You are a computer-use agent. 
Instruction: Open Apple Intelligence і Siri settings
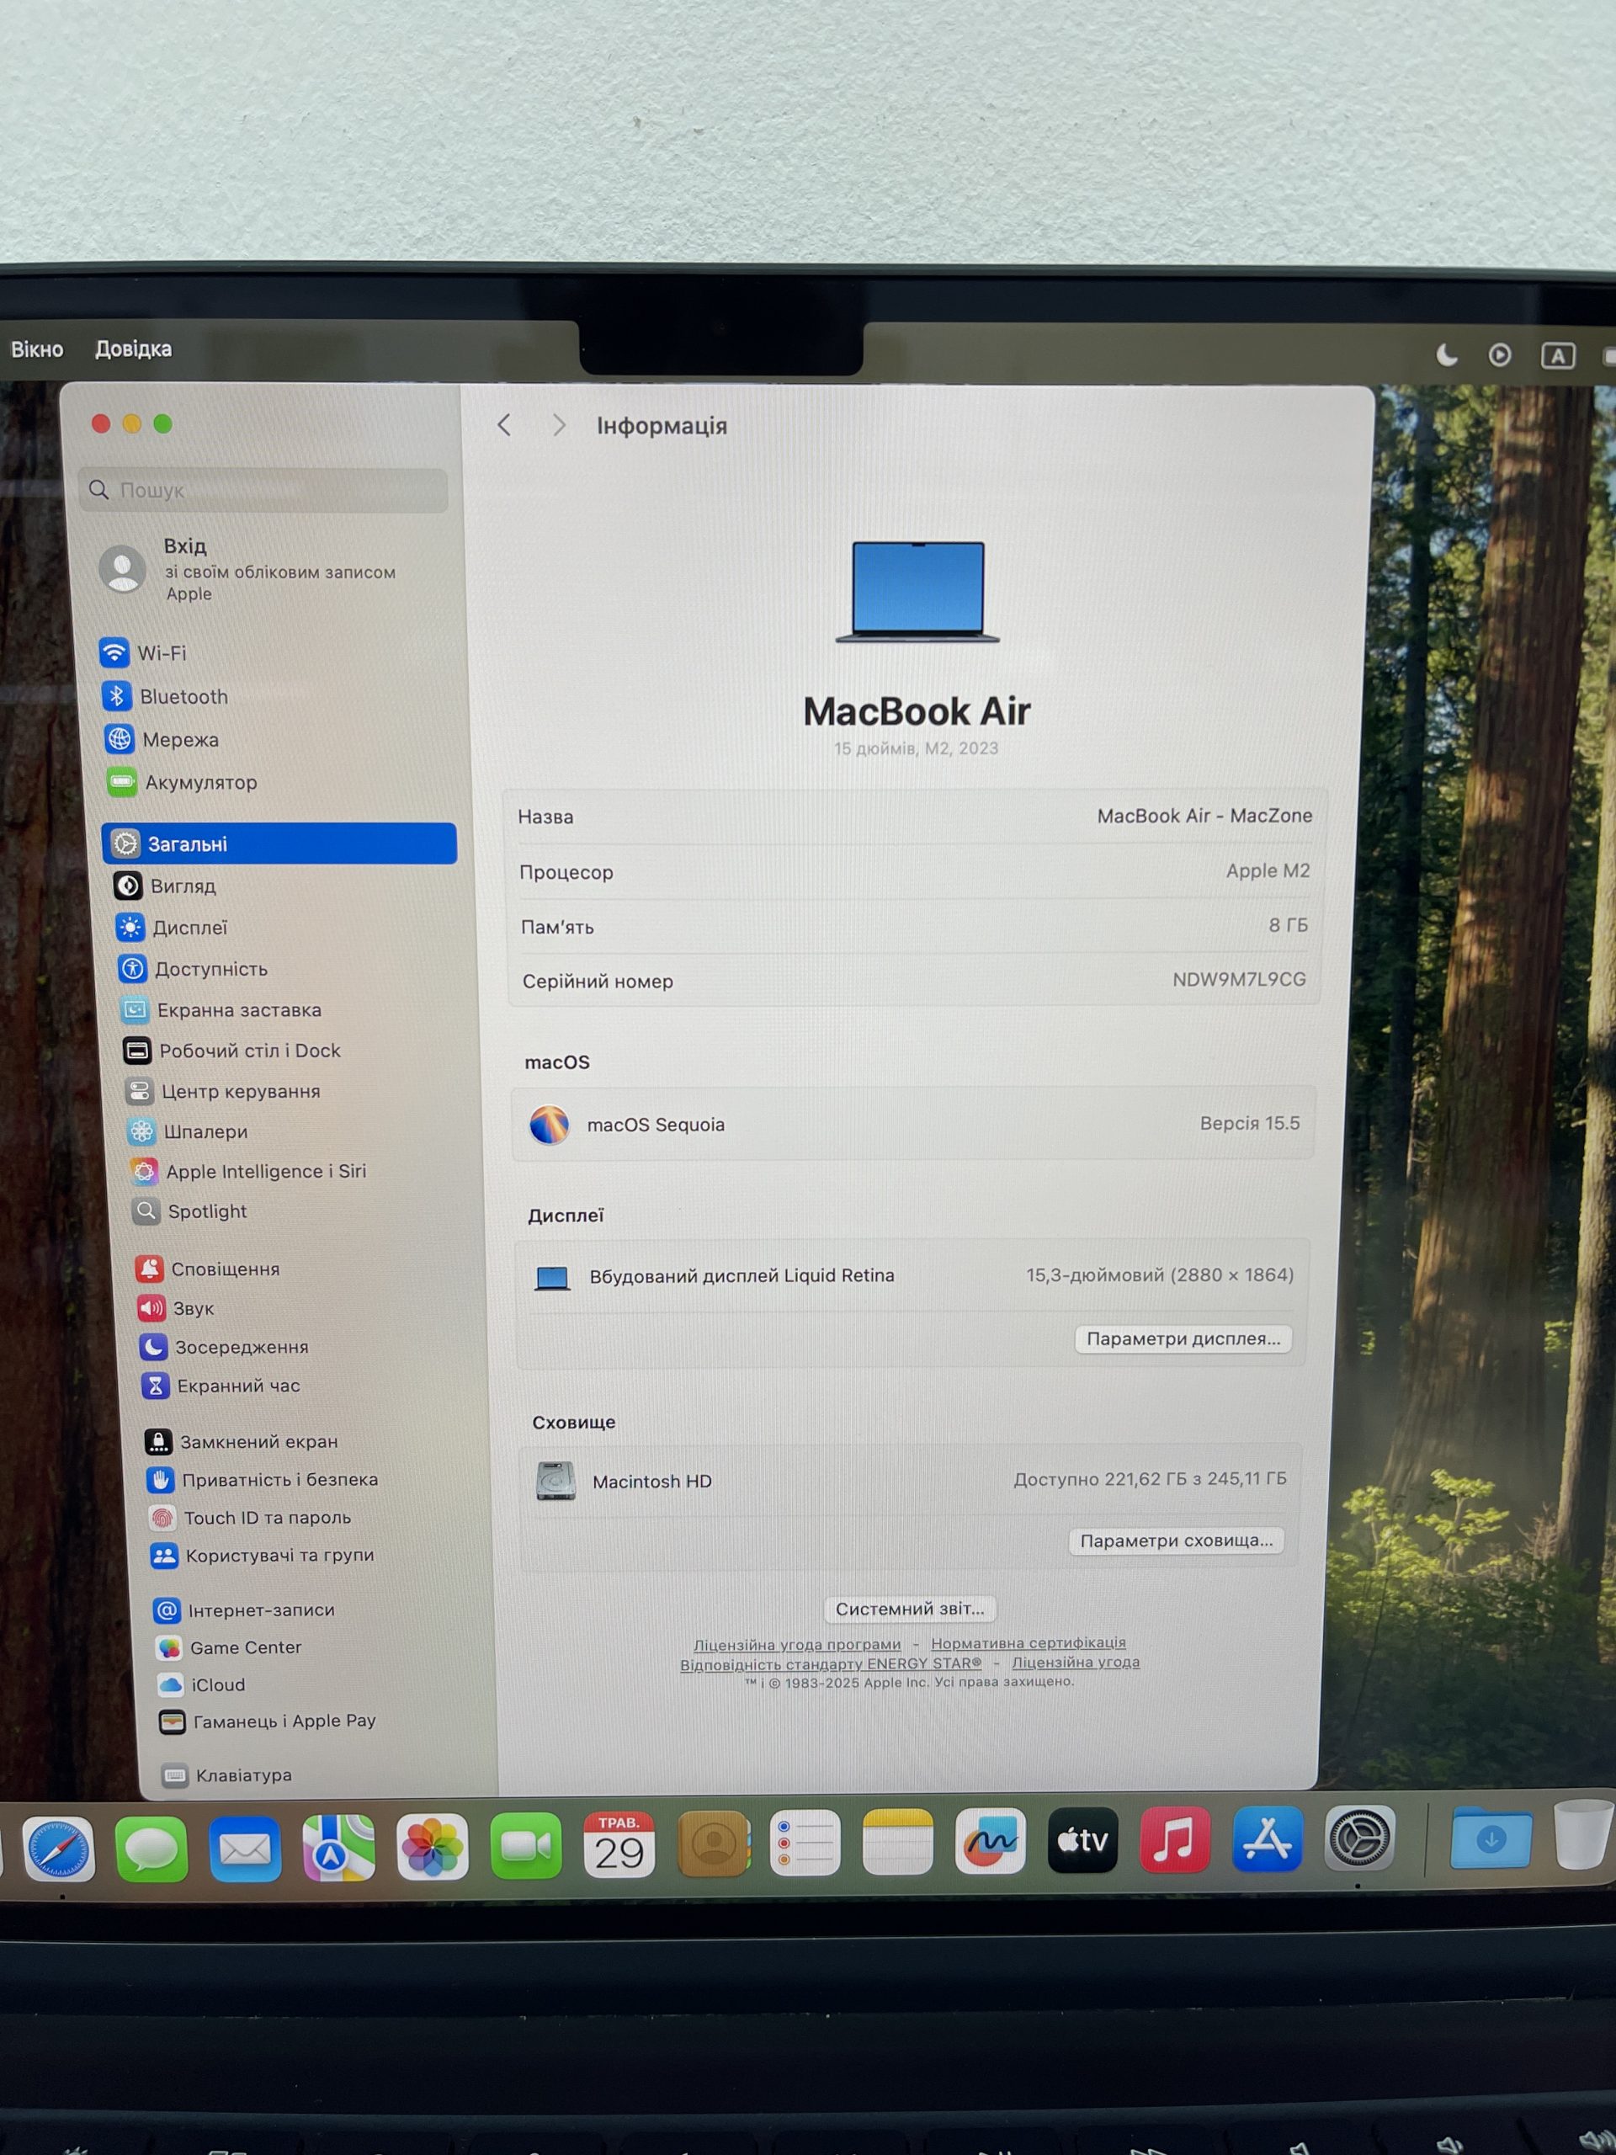tap(248, 1171)
